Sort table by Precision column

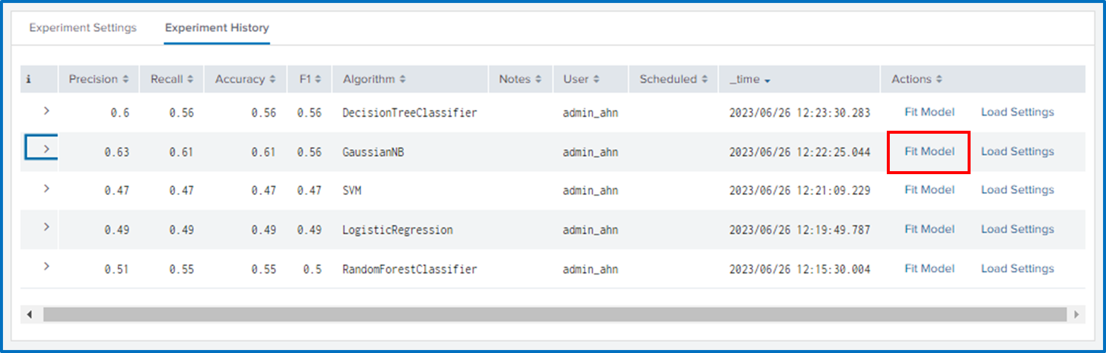tap(99, 79)
